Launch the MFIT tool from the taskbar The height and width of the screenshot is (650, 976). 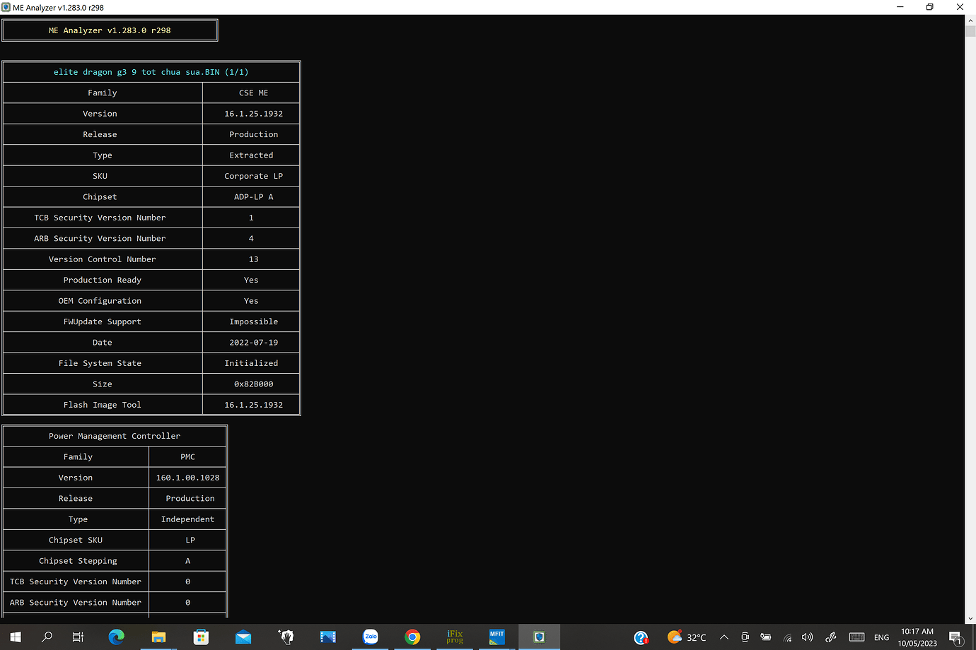point(497,637)
